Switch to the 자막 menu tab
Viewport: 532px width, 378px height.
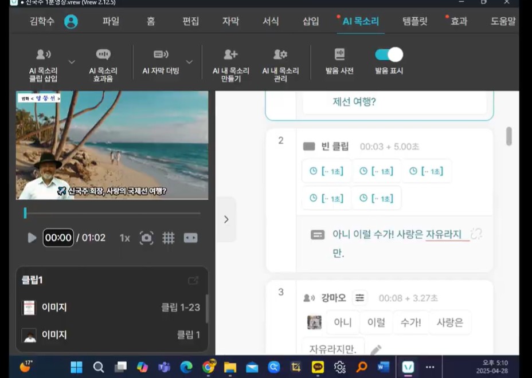pos(230,21)
